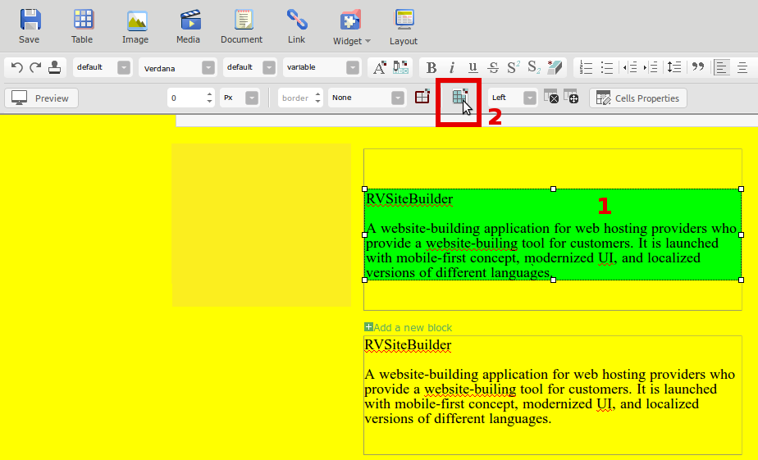Open the Left alignment dropdown
Image resolution: width=758 pixels, height=460 pixels.
pos(530,98)
